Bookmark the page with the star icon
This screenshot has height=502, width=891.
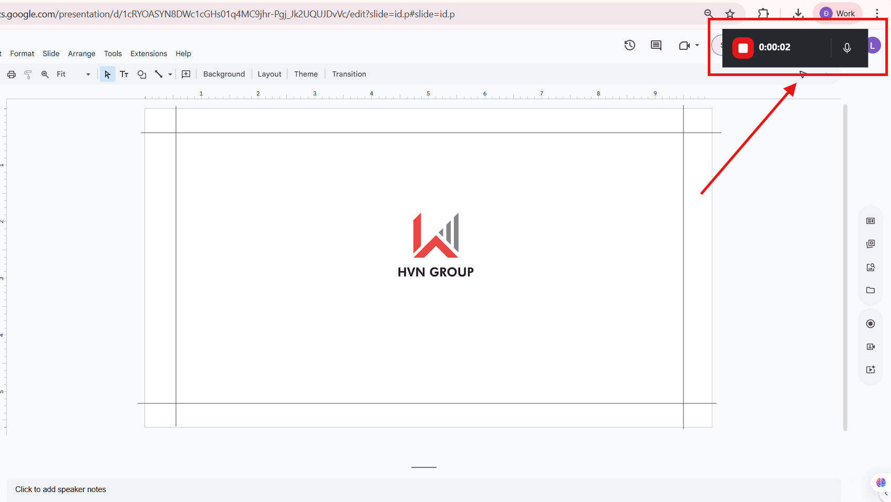point(730,14)
